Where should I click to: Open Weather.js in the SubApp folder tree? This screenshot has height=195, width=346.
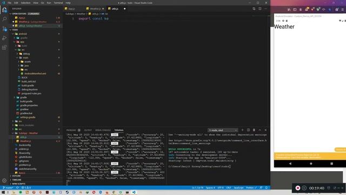[x=25, y=141]
